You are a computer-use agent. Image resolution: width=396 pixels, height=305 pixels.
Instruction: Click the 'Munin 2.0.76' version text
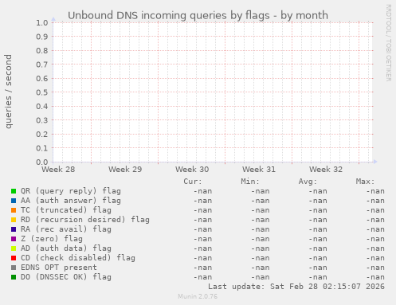(x=198, y=296)
